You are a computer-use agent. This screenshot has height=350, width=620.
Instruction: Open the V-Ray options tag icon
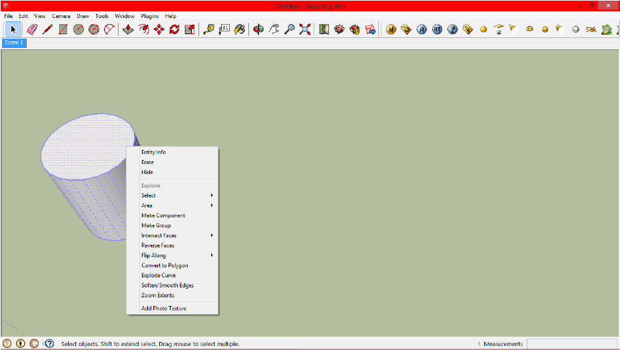click(406, 29)
